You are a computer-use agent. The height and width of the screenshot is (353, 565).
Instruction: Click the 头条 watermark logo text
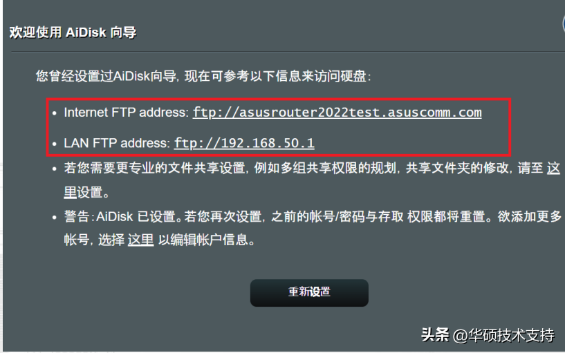(435, 335)
